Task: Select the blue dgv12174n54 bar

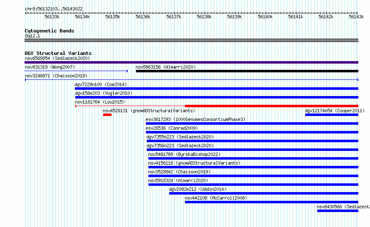Action: pyautogui.click(x=332, y=115)
